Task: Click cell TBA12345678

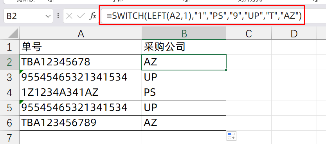Action: coord(81,62)
